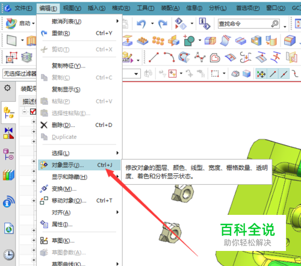The image size is (301, 266).
Task: Click the upper hex nut in viewport
Action: 182,193
